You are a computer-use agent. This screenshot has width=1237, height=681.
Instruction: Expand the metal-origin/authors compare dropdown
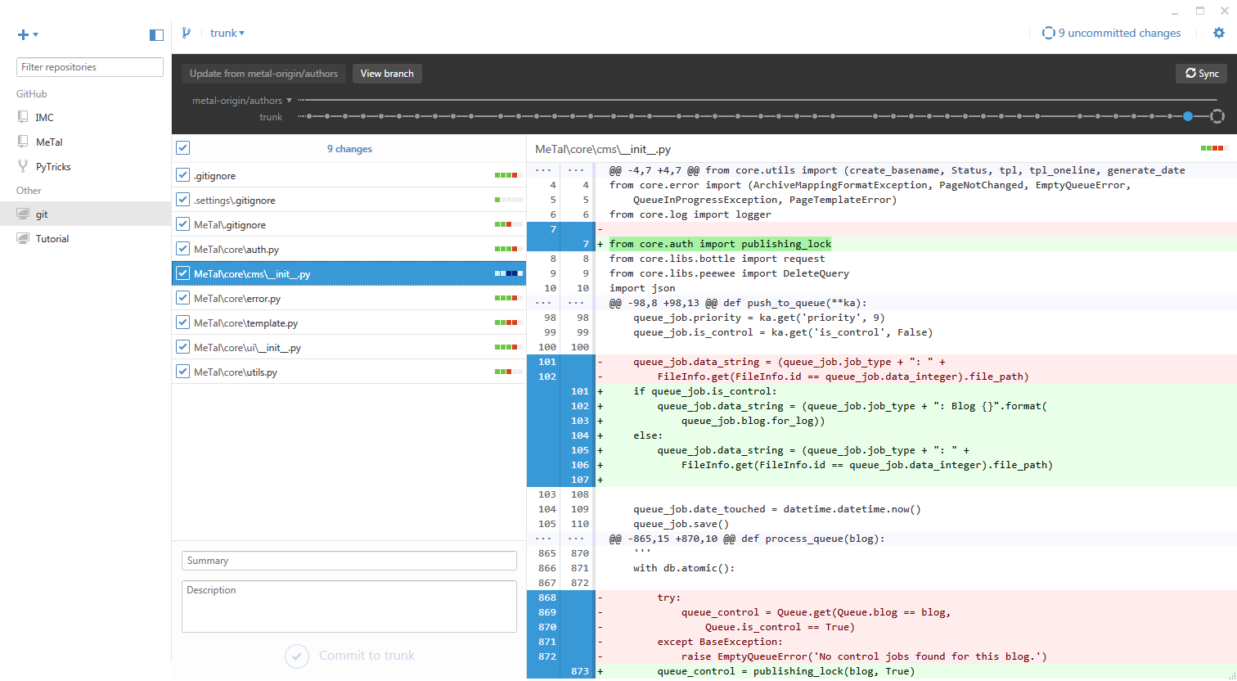289,101
